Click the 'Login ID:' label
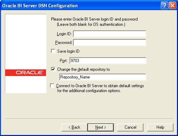Screen dimensions: 178x136 pyautogui.click(x=64, y=34)
